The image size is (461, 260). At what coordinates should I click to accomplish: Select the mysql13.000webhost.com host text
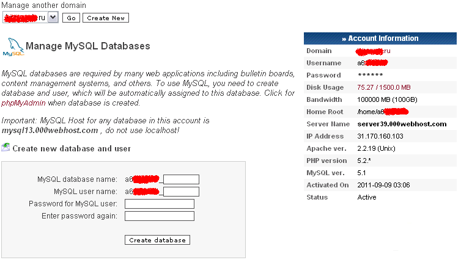click(x=50, y=130)
